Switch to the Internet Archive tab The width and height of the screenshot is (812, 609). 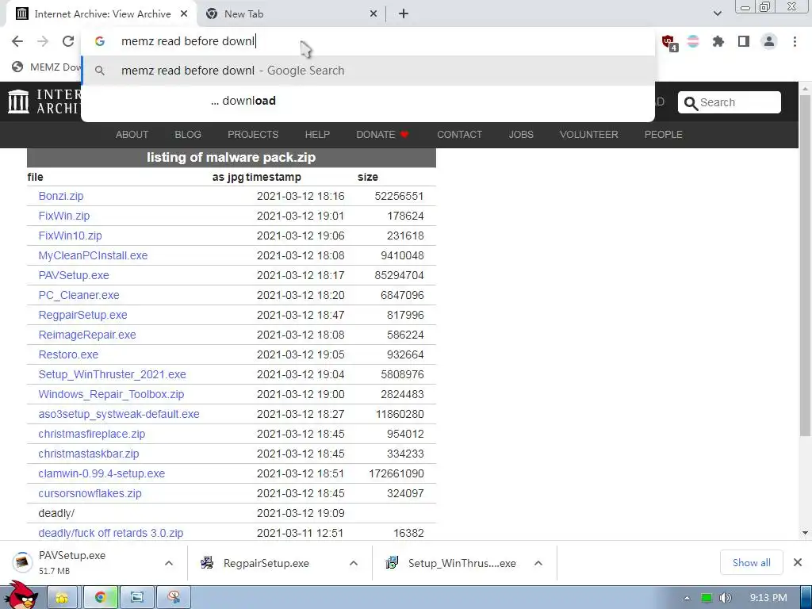pos(101,14)
